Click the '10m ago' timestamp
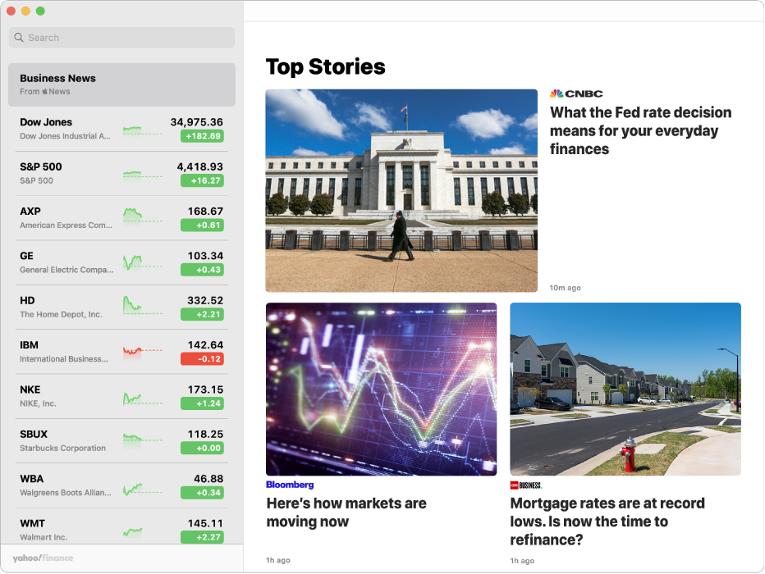This screenshot has width=765, height=574. [x=565, y=288]
